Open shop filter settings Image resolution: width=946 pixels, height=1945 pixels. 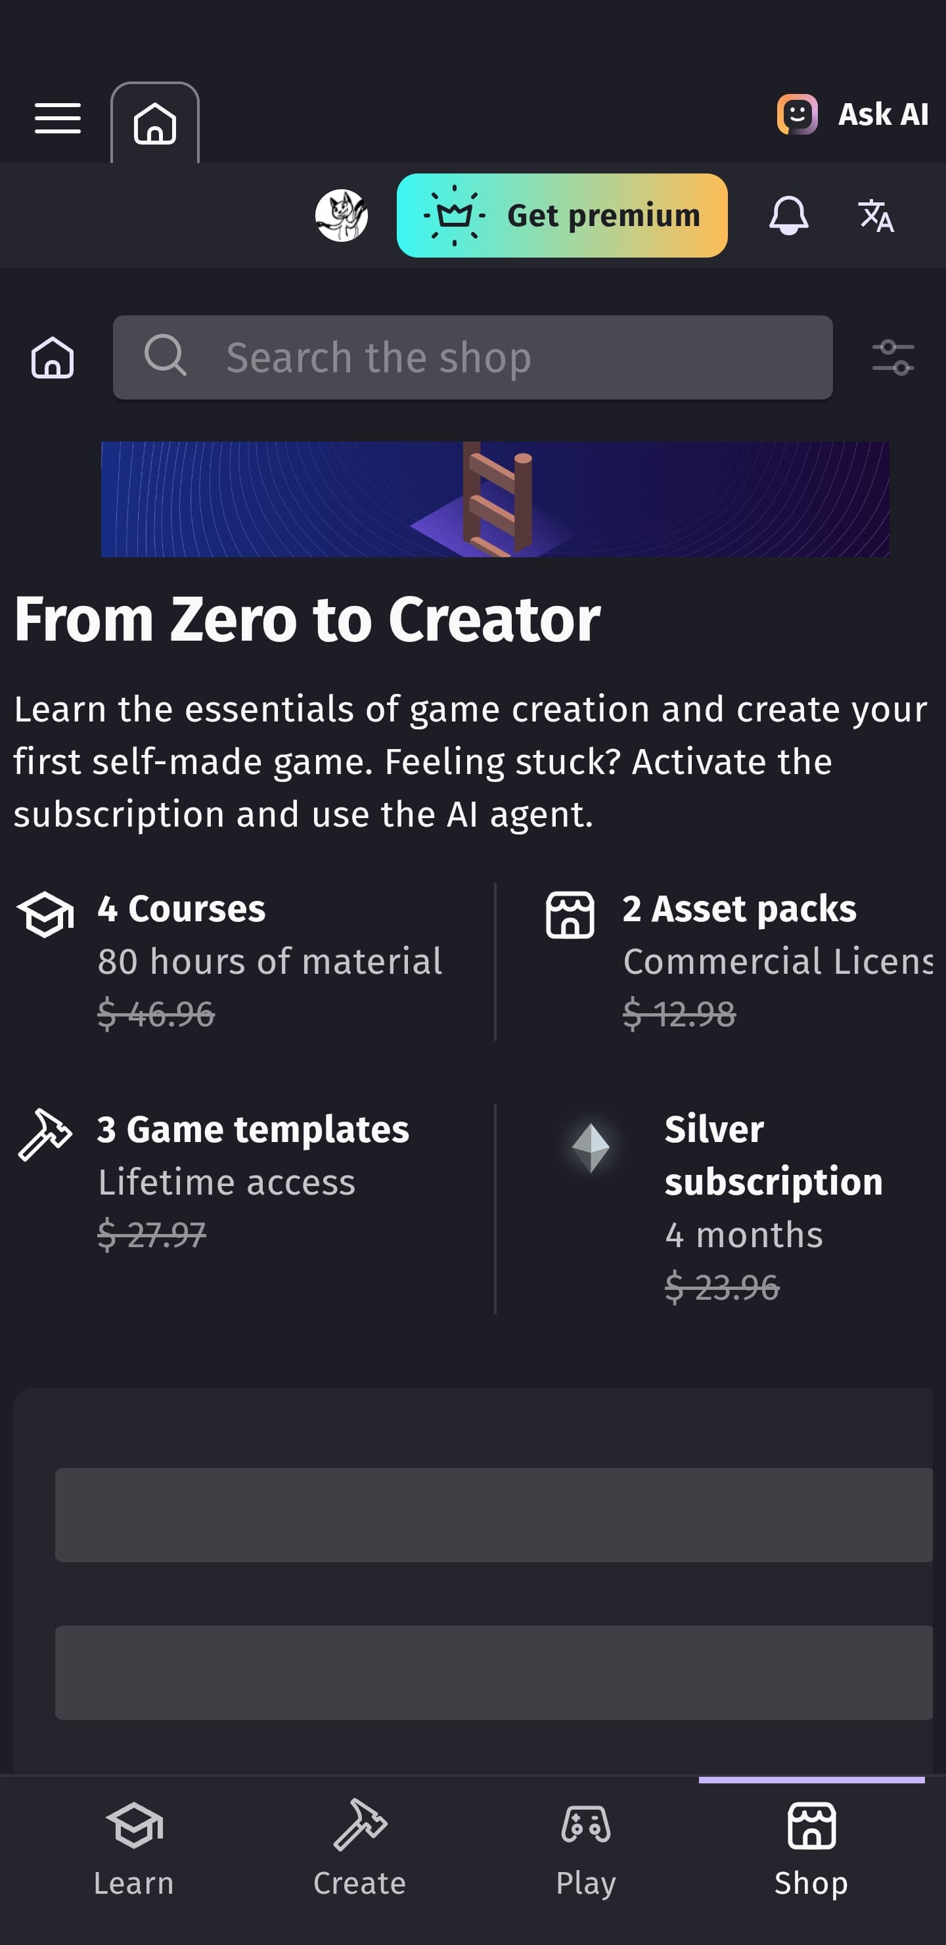pos(893,357)
